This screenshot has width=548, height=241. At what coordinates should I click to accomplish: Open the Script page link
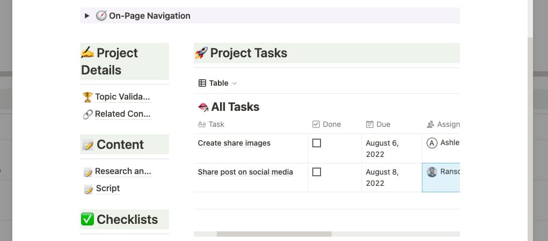[x=108, y=189]
